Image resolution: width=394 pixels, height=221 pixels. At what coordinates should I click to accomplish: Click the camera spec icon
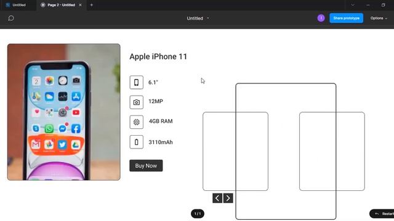[137, 103]
